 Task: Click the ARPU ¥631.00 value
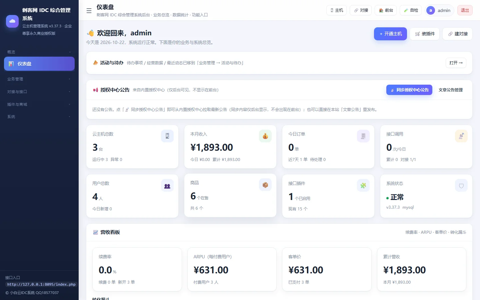(211, 270)
